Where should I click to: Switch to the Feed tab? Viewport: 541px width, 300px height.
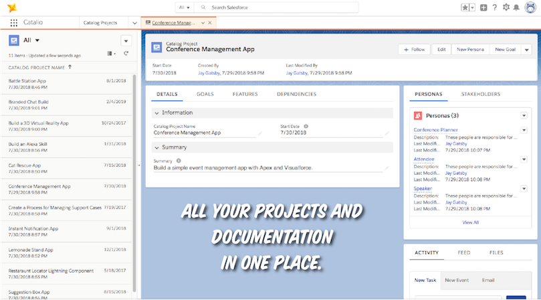pos(463,252)
